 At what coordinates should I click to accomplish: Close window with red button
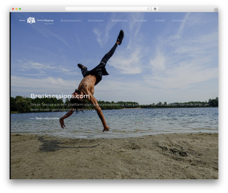(x=13, y=9)
